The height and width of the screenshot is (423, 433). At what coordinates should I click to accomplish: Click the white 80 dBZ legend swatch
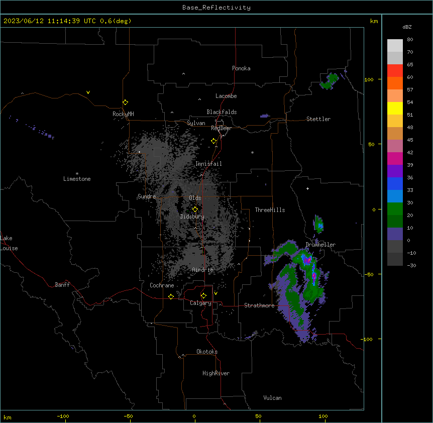(395, 46)
